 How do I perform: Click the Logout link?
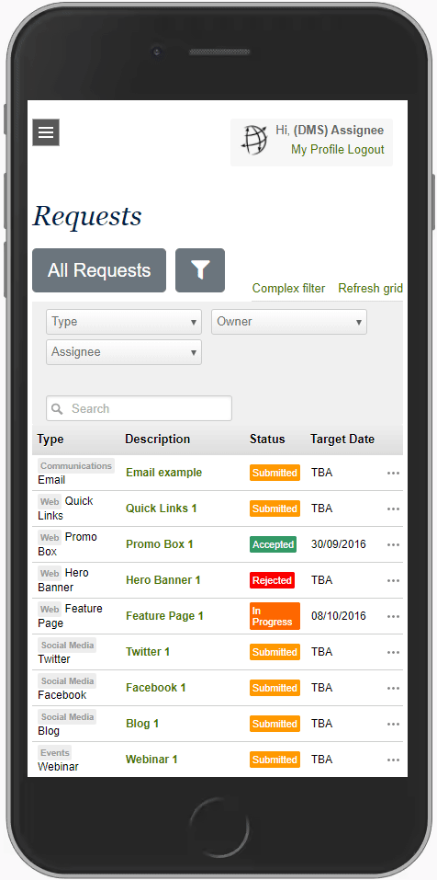tap(365, 150)
